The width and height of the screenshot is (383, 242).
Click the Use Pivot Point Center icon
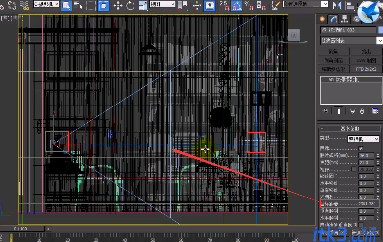coord(183,5)
